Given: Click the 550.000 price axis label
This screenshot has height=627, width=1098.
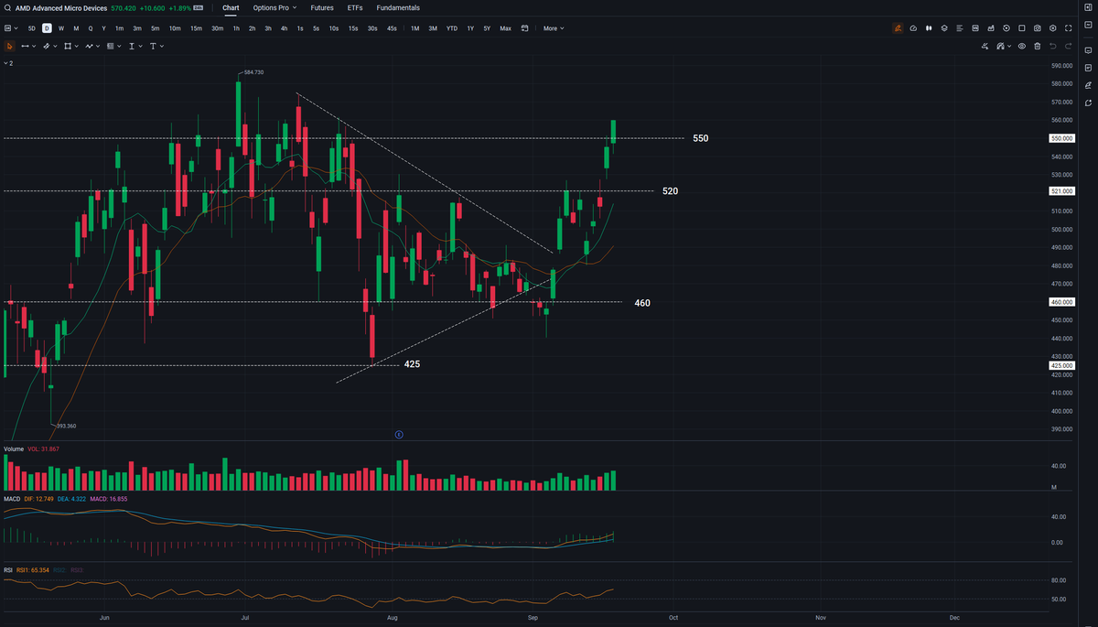Looking at the screenshot, I should pos(1061,138).
